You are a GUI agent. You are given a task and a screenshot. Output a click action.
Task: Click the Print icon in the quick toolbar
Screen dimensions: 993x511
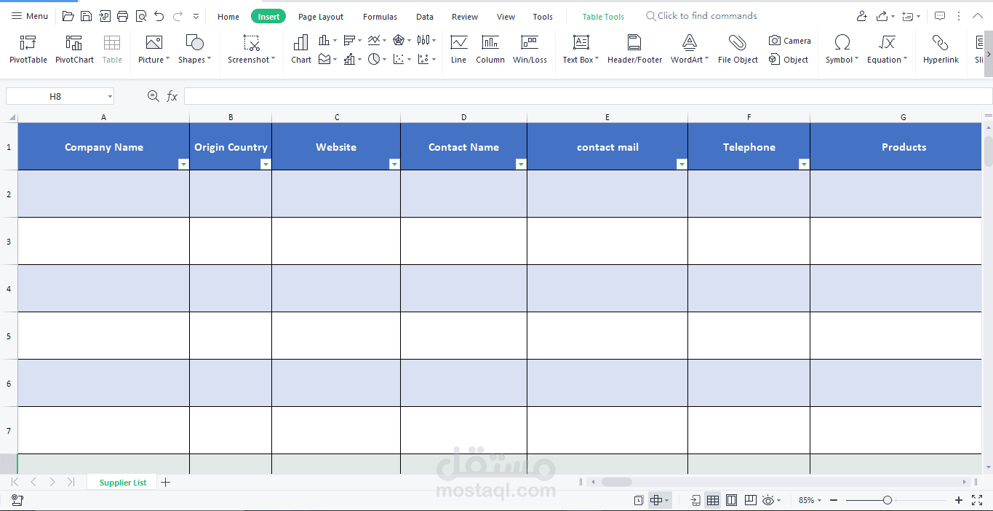click(123, 16)
